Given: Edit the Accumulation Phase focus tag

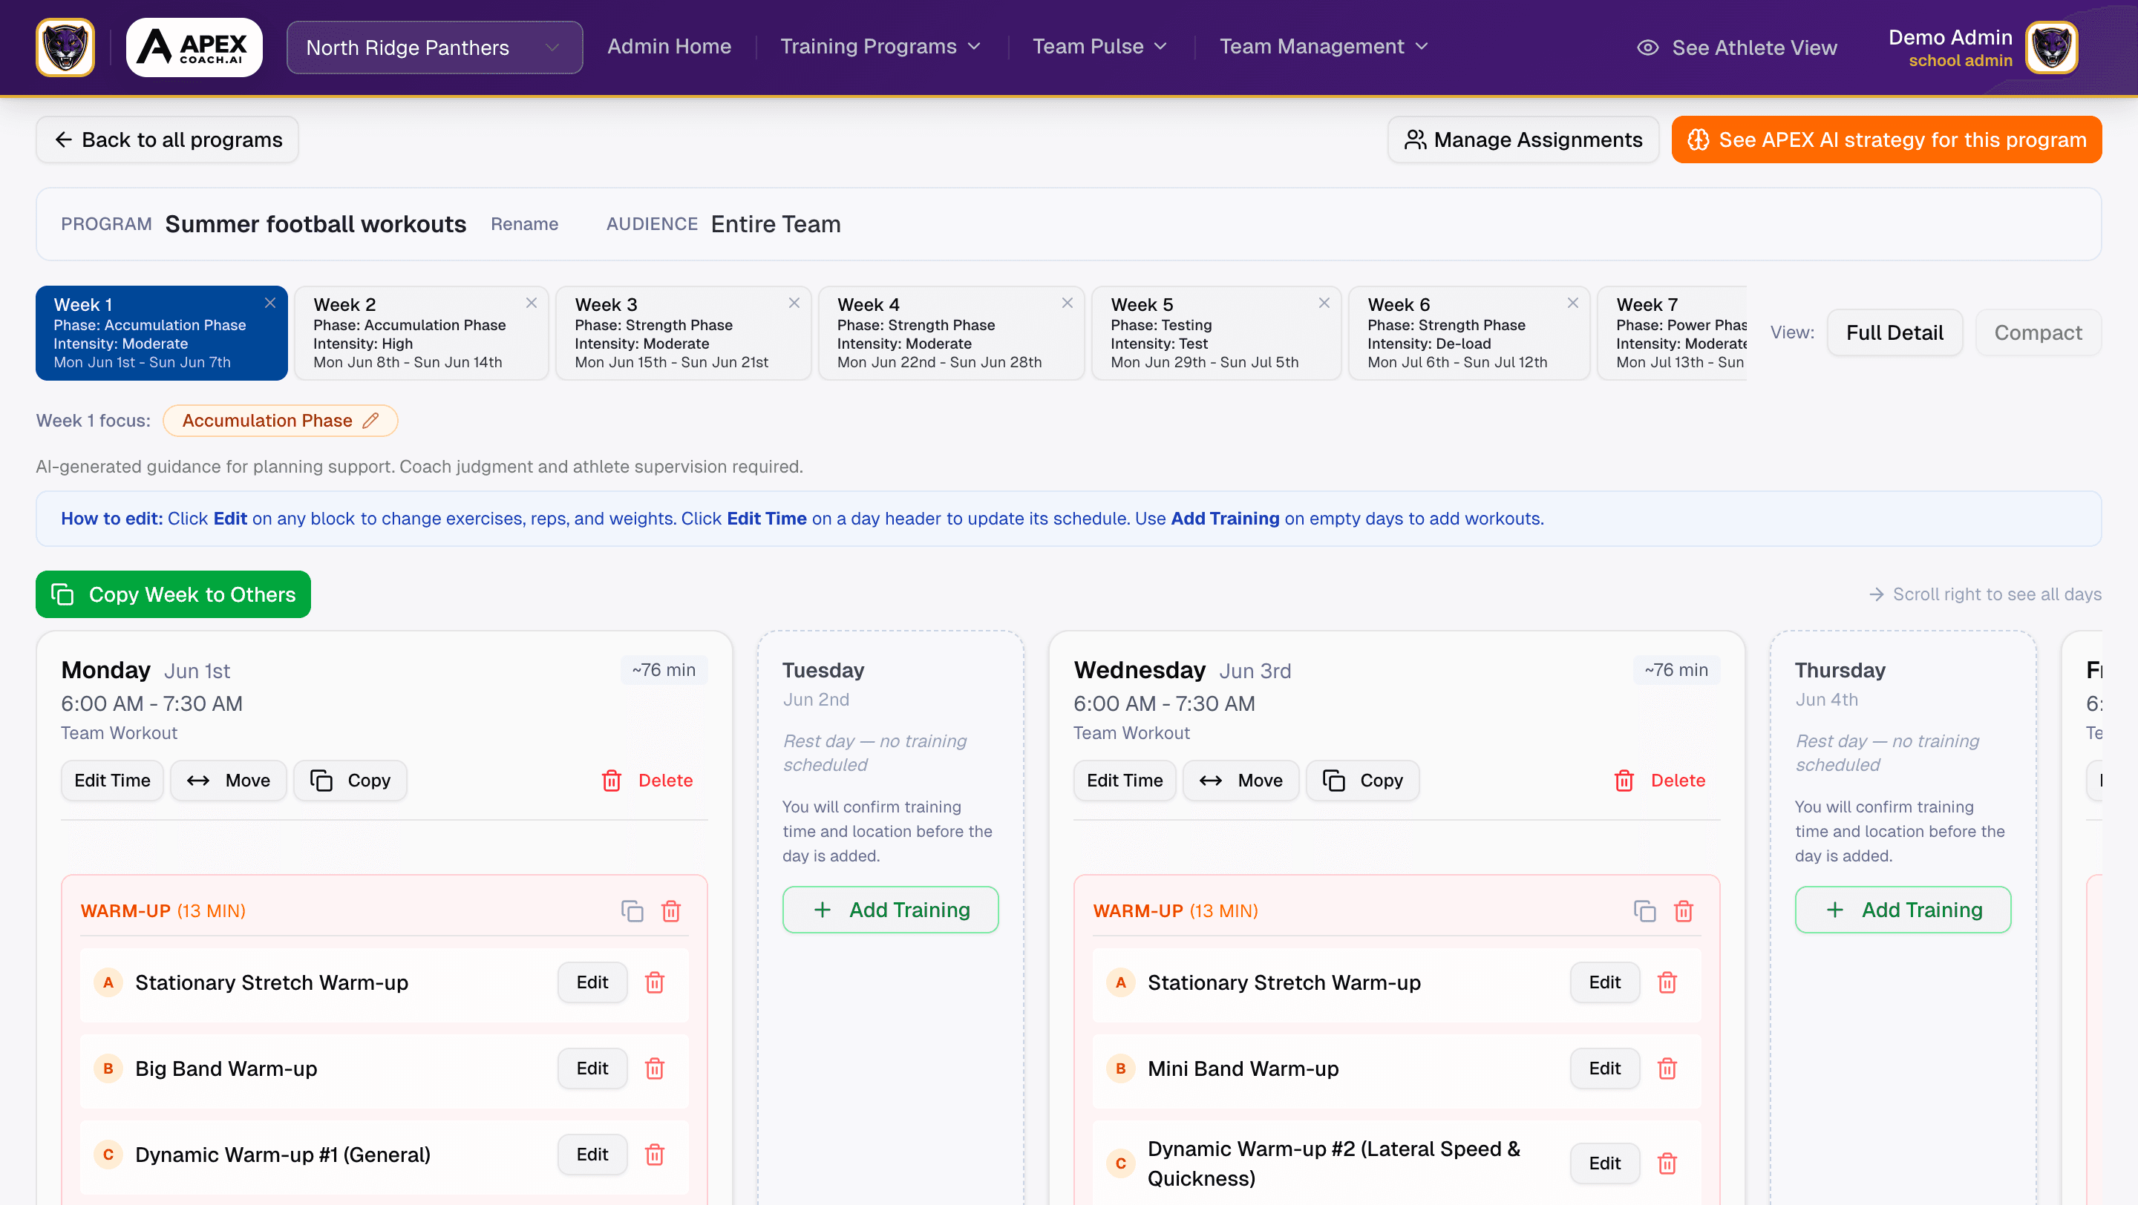Looking at the screenshot, I should click(371, 421).
